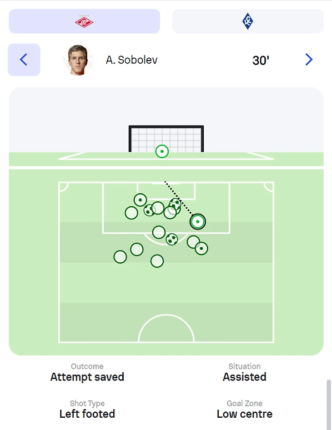
Task: Advance to the next shot with right arrow
Action: point(309,60)
